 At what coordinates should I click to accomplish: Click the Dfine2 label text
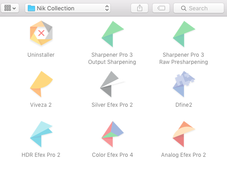point(184,105)
